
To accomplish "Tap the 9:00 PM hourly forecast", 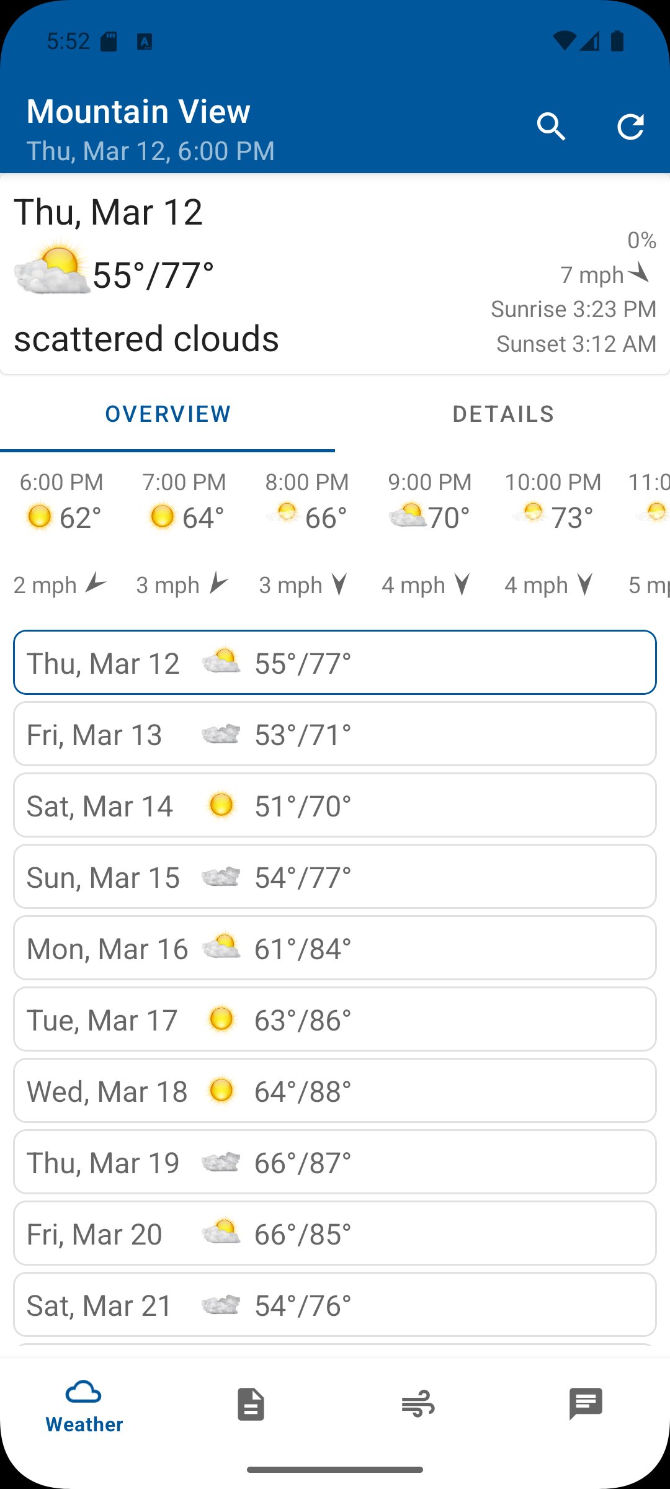I will click(x=429, y=534).
